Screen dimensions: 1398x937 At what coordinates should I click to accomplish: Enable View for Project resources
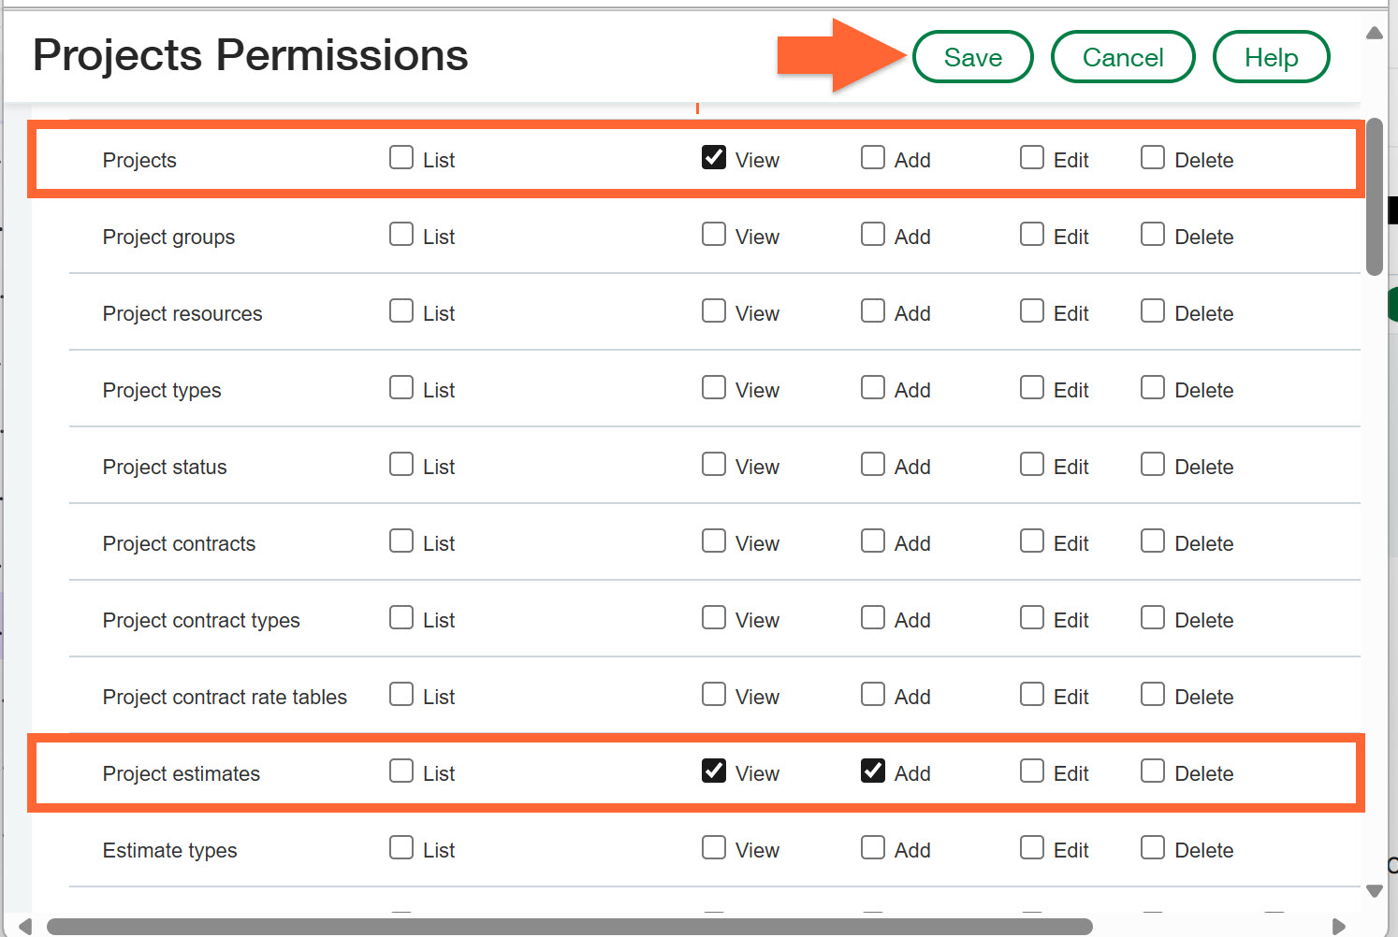pyautogui.click(x=714, y=310)
